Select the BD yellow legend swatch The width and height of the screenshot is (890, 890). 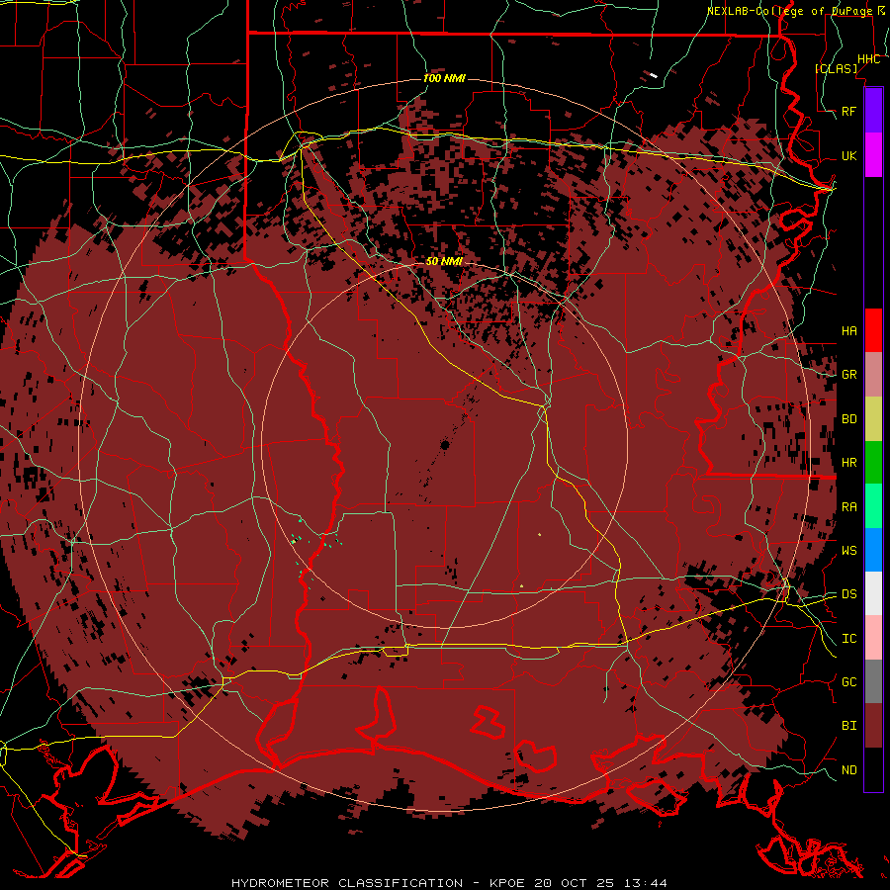pyautogui.click(x=873, y=419)
